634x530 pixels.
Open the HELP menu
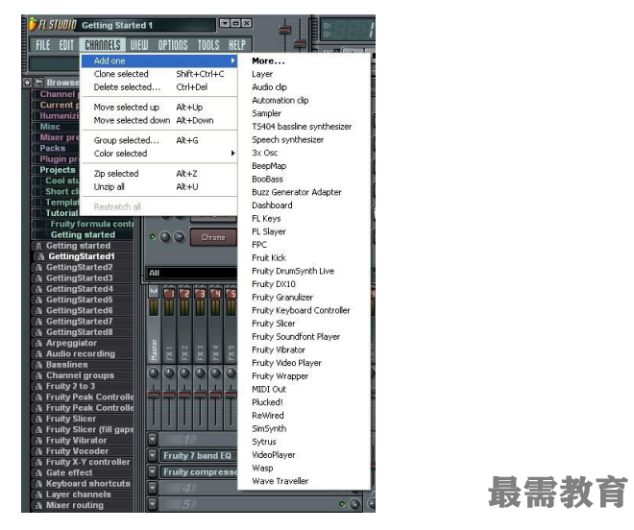click(x=237, y=45)
